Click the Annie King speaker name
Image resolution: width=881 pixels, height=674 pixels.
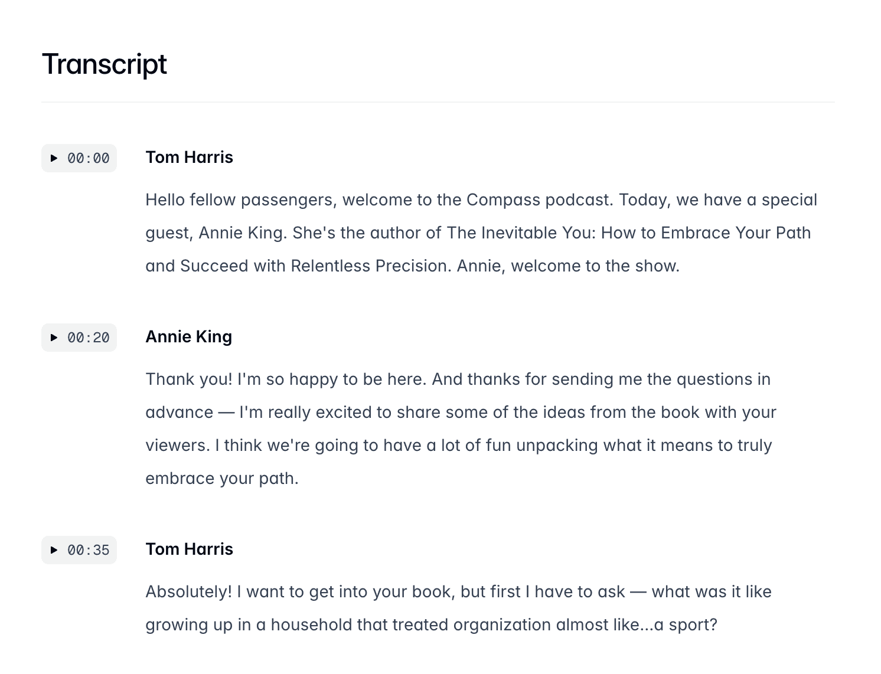click(188, 336)
